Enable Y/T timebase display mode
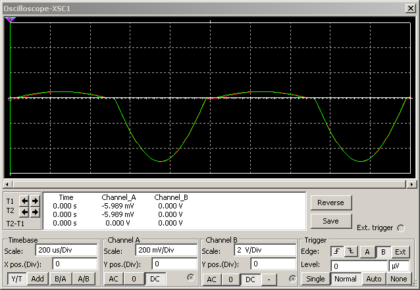 click(x=16, y=279)
